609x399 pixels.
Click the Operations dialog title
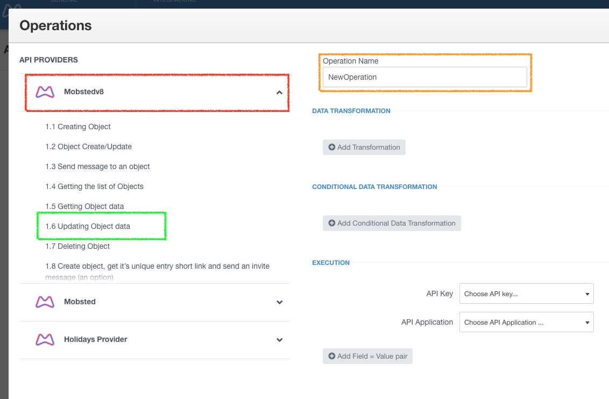click(x=55, y=26)
